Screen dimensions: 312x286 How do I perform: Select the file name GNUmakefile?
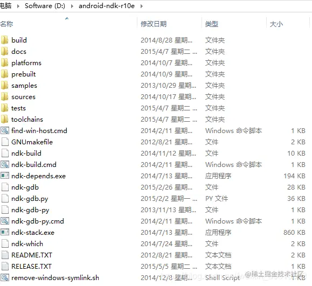pyautogui.click(x=32, y=142)
